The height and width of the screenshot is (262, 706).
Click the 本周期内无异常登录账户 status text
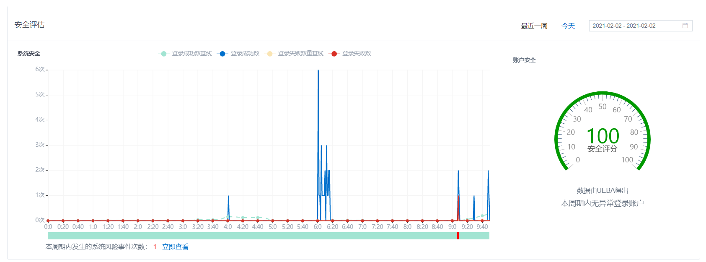(602, 203)
